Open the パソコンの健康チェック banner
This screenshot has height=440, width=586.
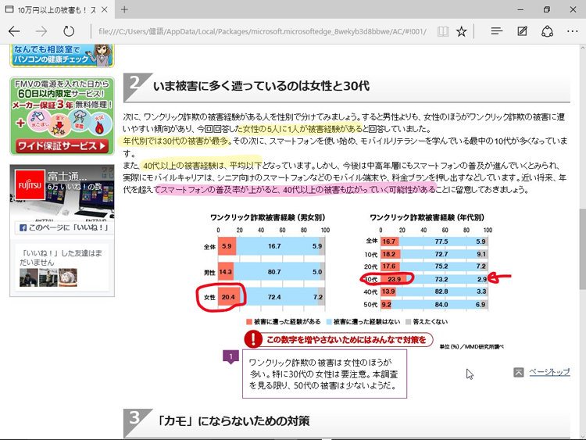coord(62,56)
